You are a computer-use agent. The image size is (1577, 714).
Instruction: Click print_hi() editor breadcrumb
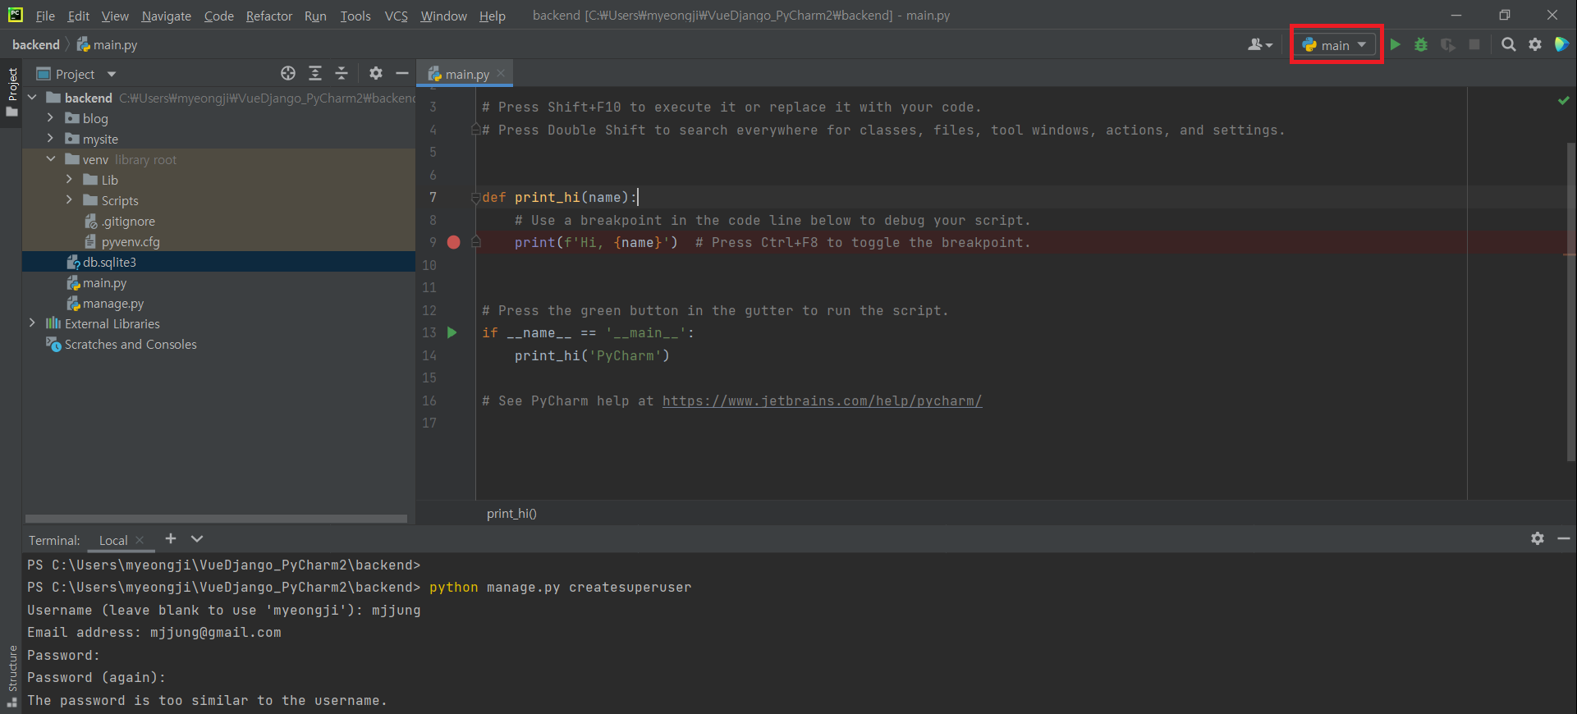point(511,513)
